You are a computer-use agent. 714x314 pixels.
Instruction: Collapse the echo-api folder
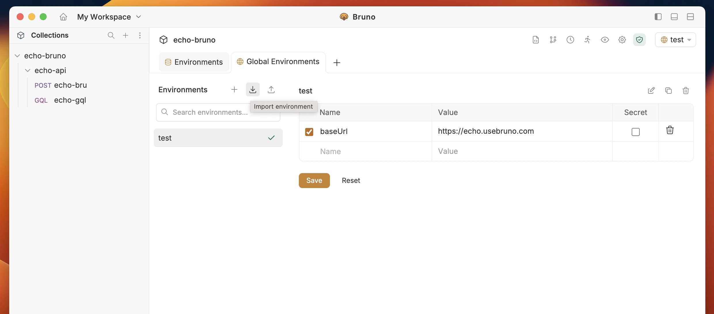tap(28, 70)
